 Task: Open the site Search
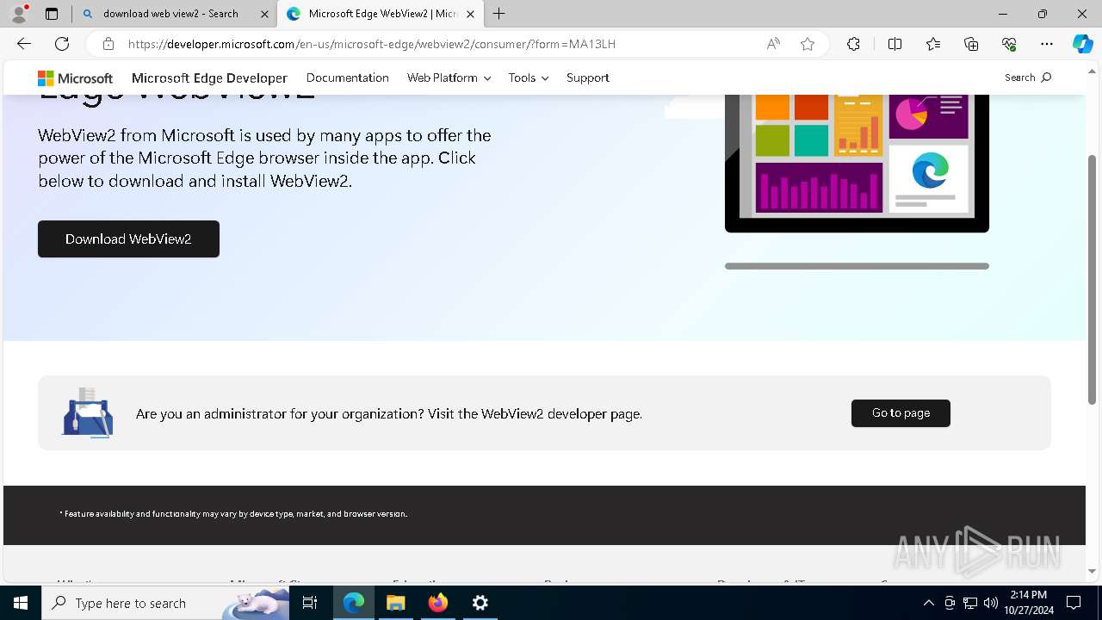tap(1028, 77)
